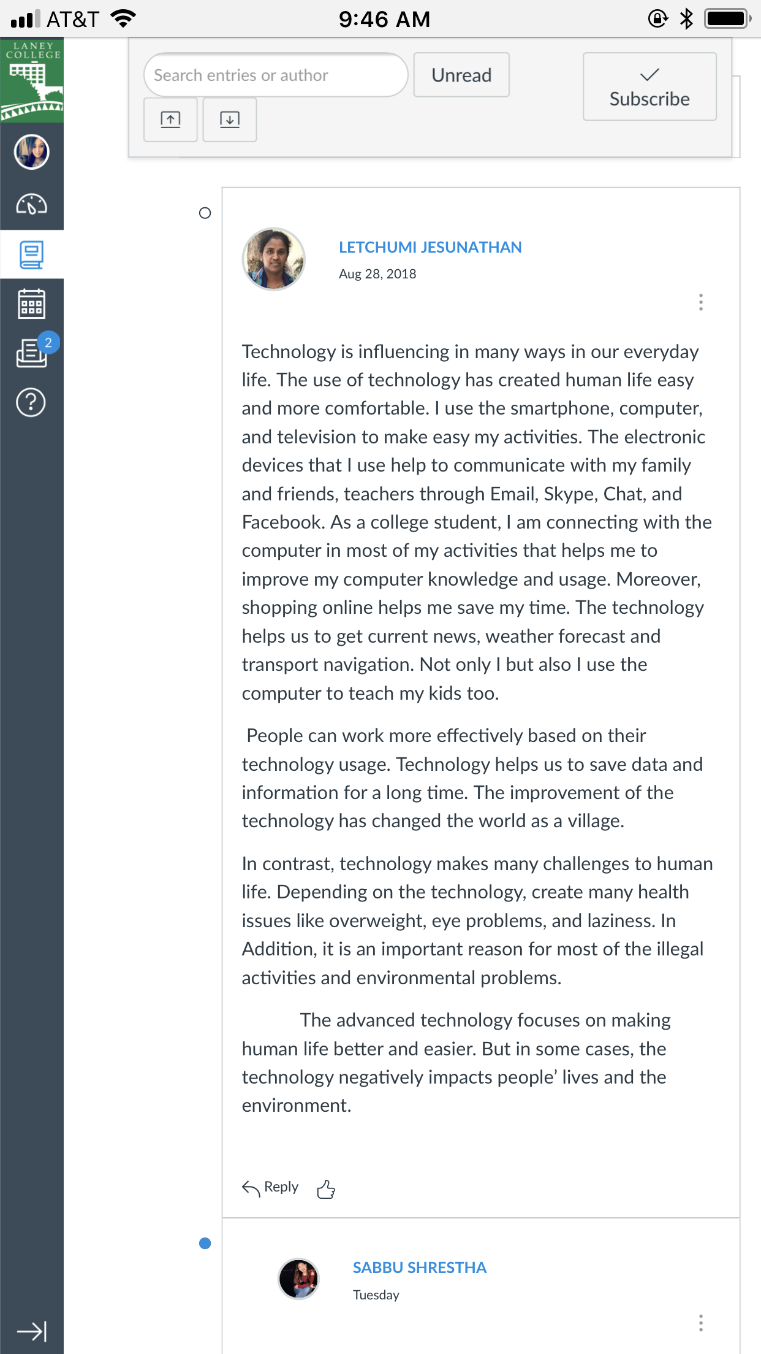Mark Letchumi's post unread via hollow circle
Viewport: 761px width, 1354px height.
205,213
